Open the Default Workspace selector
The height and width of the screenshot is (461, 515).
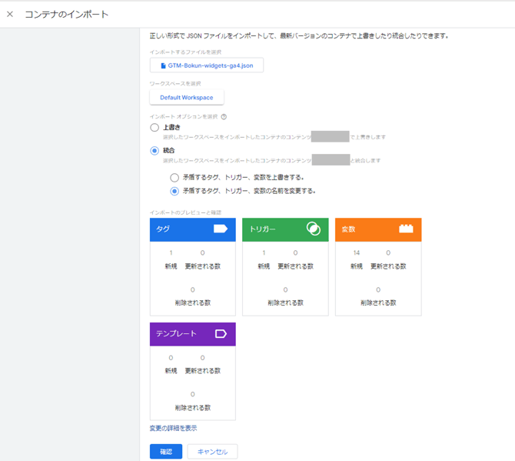187,98
